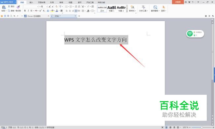Undo the last action
Image resolution: width=215 pixels, height=129 pixels.
(14, 16)
